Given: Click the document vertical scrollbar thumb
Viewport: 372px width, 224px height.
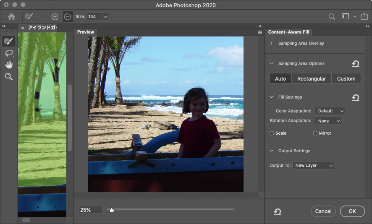Looking at the screenshot, I should click(x=70, y=117).
